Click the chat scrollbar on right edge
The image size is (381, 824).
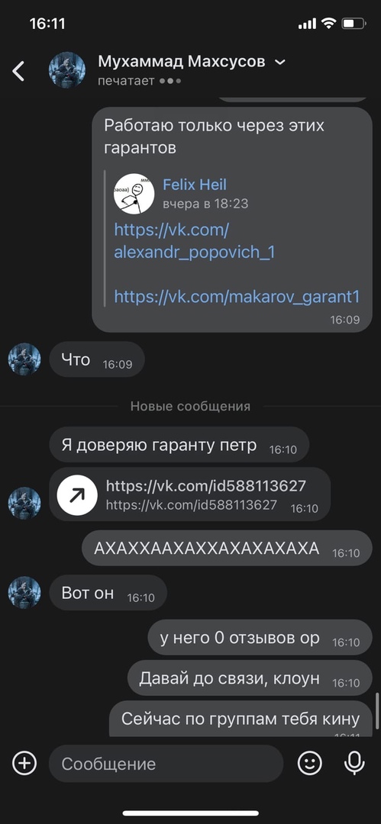[376, 711]
